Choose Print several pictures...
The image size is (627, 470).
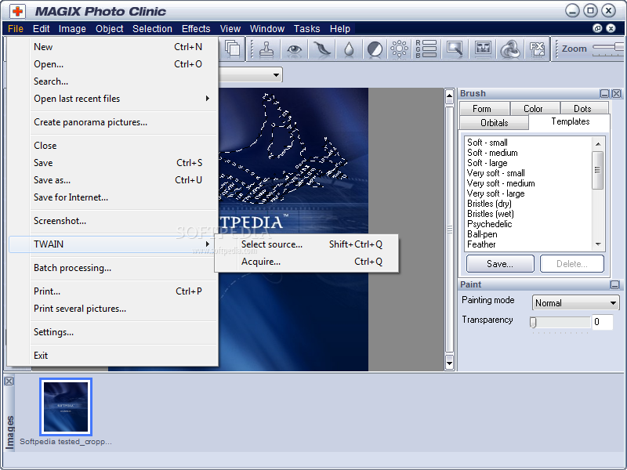[113, 309]
